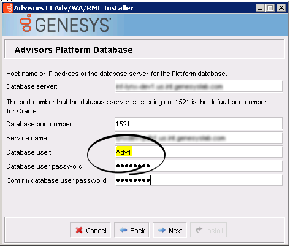Click the 'Database server:' label
Viewport: 290px width, 246px height.
pos(32,86)
